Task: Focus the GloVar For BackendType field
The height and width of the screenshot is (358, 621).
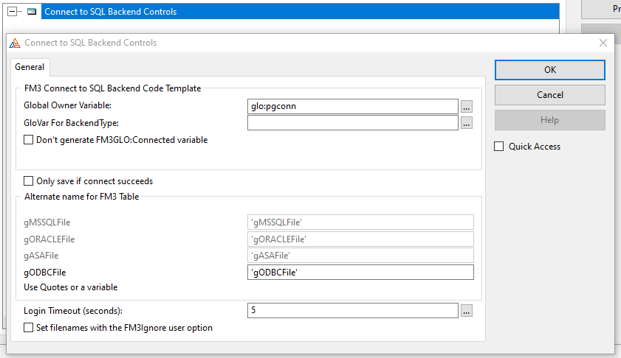Action: [352, 123]
